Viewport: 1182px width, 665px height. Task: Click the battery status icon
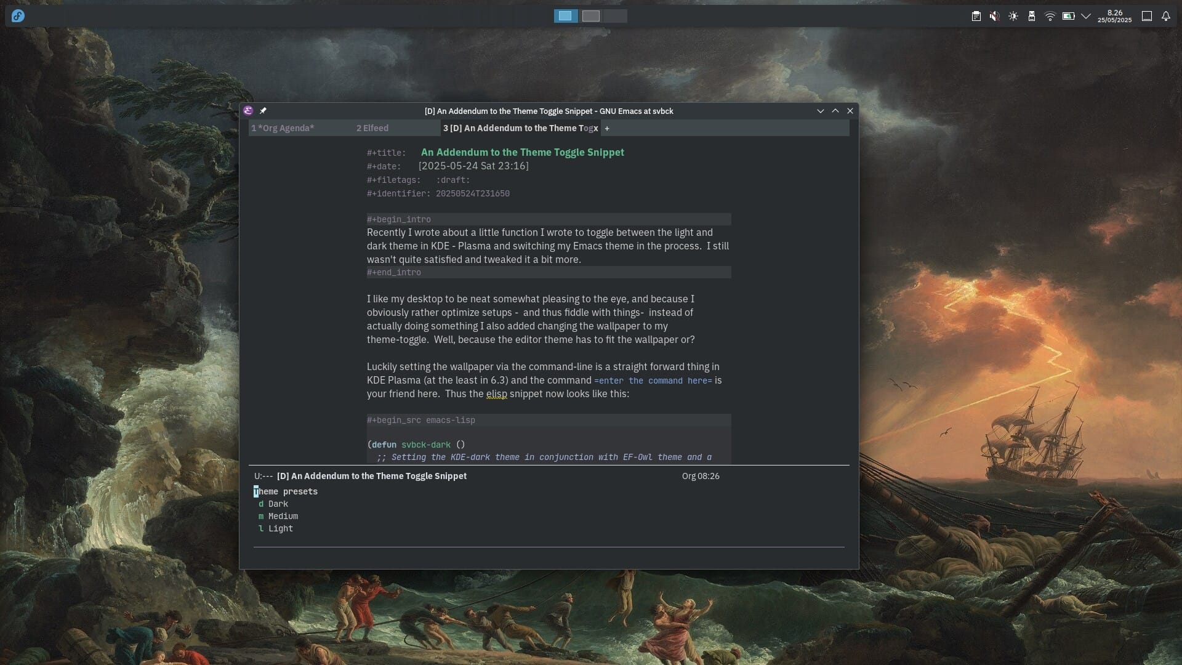pos(1068,17)
